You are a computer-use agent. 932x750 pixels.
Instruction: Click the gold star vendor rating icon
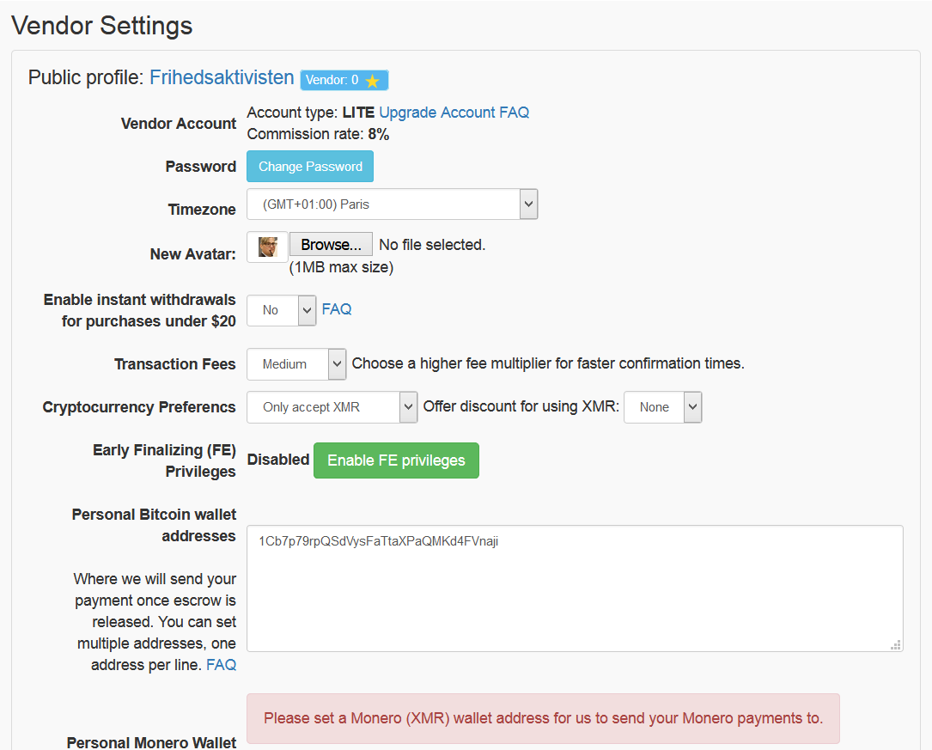pyautogui.click(x=372, y=81)
